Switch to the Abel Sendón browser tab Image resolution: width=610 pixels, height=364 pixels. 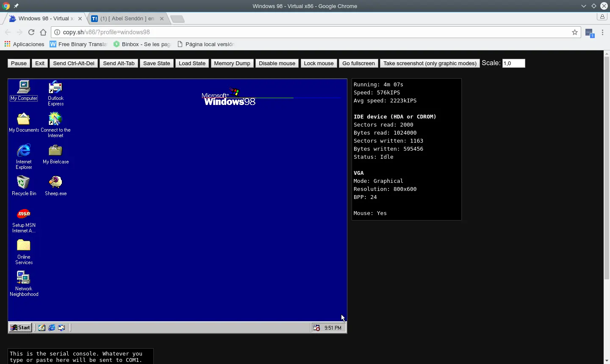coord(127,19)
